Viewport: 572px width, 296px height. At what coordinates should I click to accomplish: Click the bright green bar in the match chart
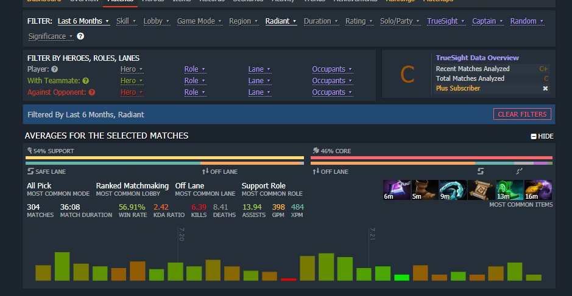coord(401,277)
